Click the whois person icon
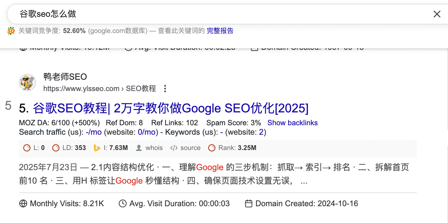 (139, 148)
